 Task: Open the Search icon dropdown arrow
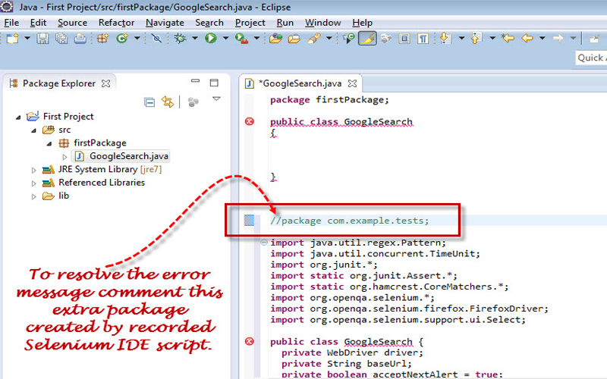coord(329,38)
